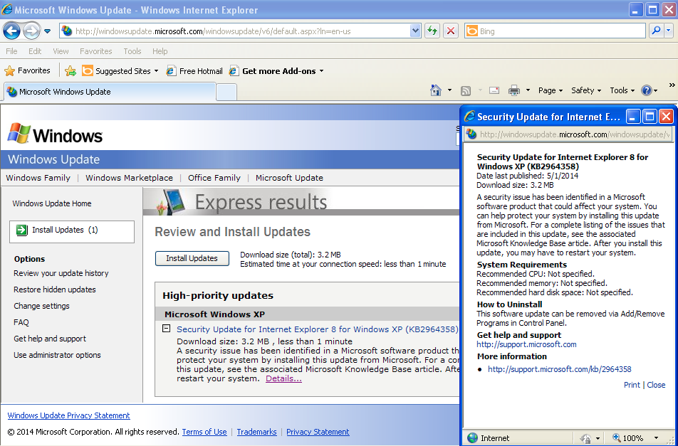Click the RSS Feeds icon
678x446 pixels.
pos(466,90)
